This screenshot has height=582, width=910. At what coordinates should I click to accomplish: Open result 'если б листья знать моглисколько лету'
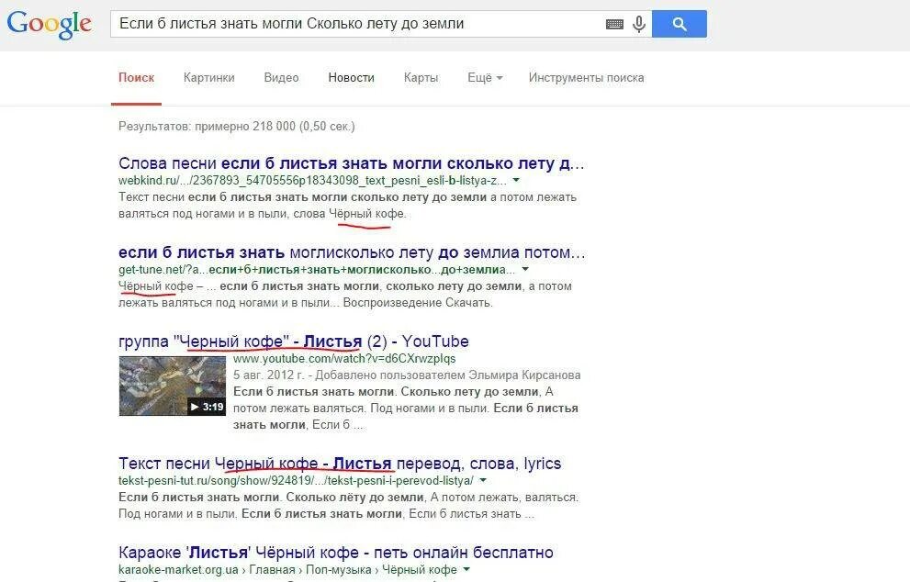click(x=352, y=253)
